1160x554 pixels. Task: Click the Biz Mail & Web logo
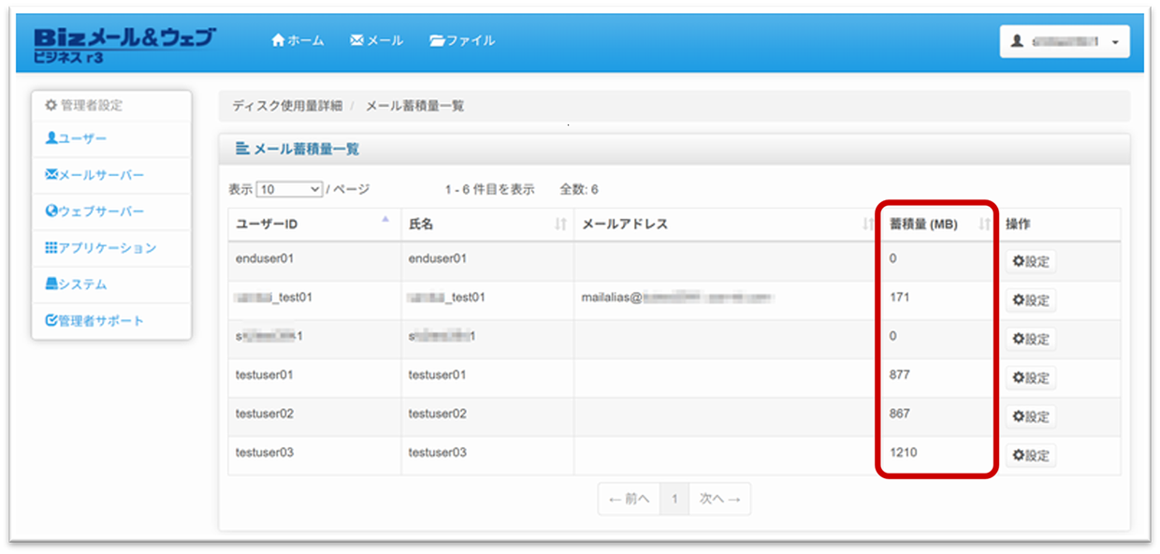123,44
